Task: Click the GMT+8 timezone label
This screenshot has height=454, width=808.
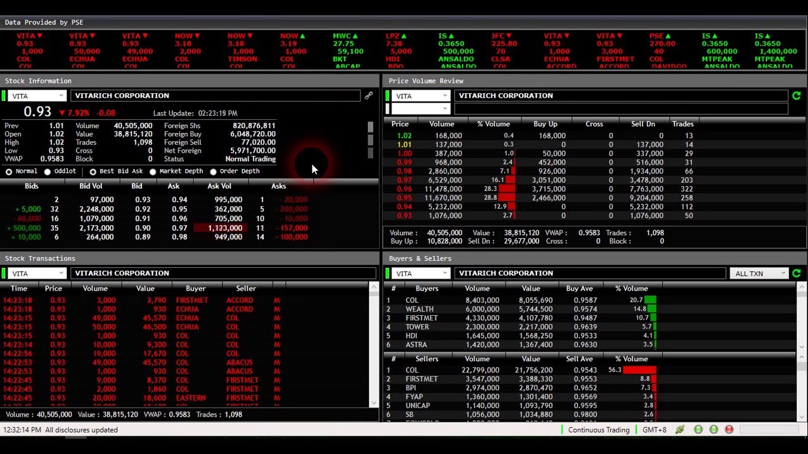Action: pyautogui.click(x=655, y=430)
